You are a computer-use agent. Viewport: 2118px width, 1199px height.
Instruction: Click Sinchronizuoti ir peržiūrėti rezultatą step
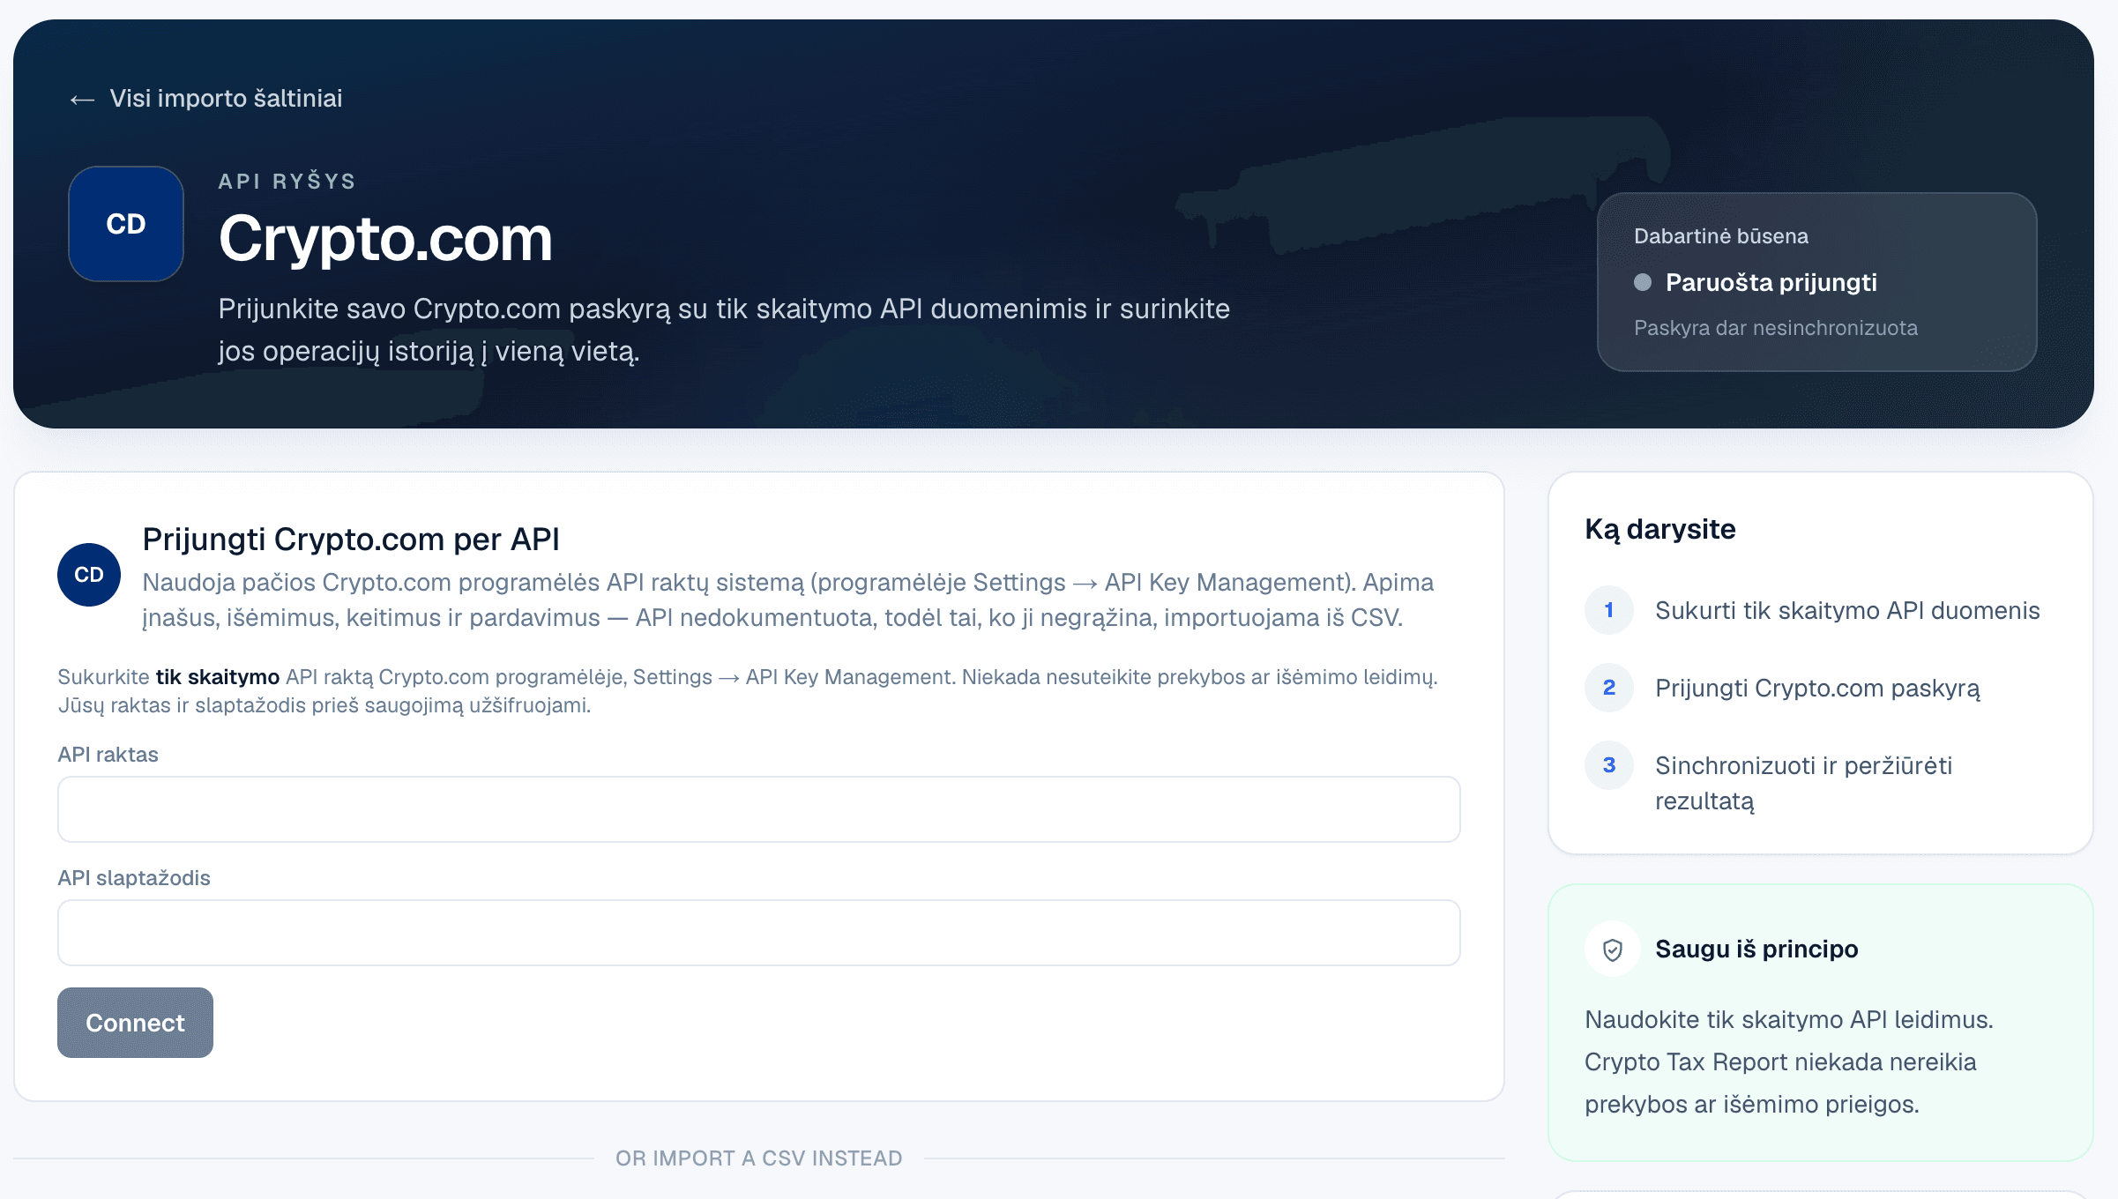(1803, 783)
